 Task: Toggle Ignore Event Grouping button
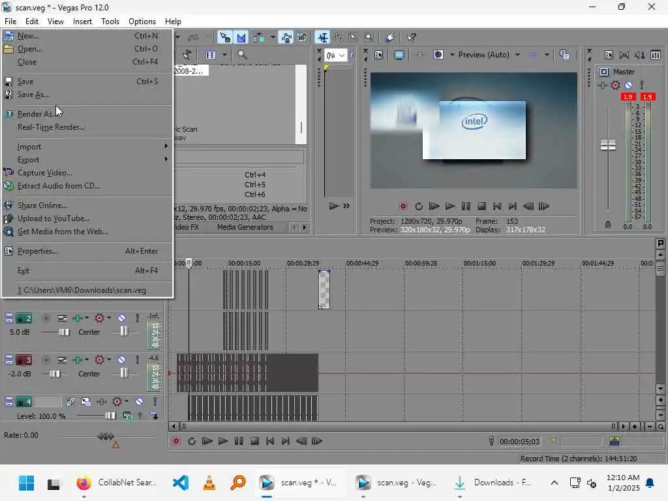point(302,37)
